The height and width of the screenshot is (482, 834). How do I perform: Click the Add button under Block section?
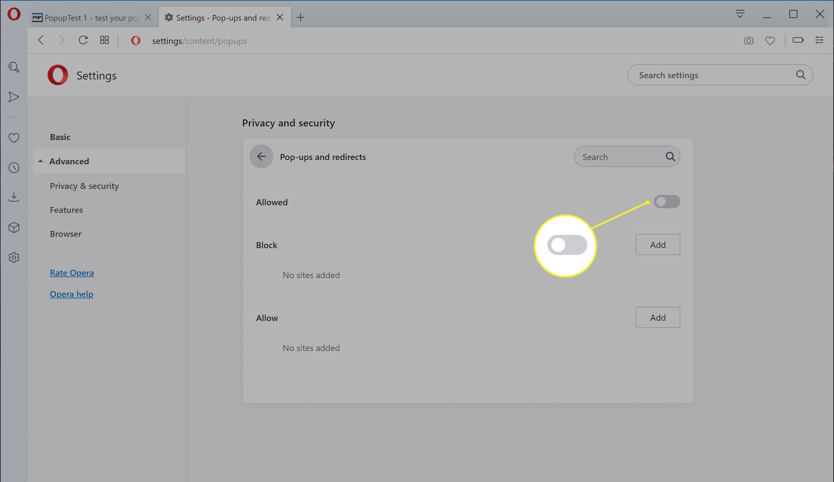click(x=658, y=244)
